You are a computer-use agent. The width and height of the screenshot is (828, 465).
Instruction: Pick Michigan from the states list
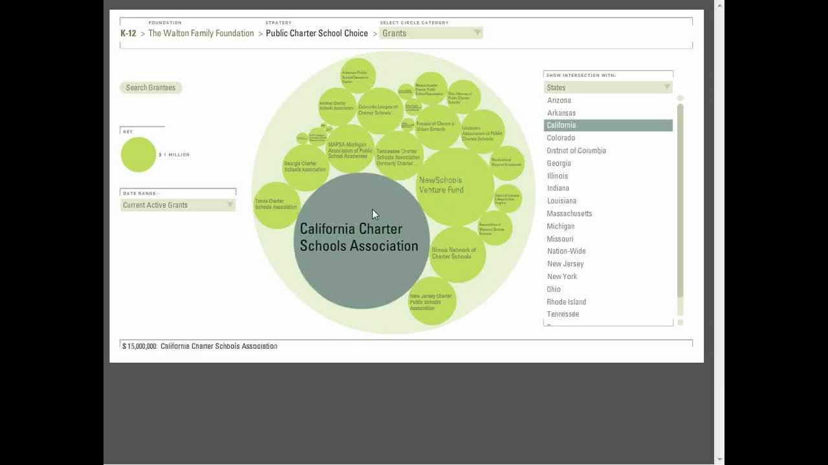[561, 226]
